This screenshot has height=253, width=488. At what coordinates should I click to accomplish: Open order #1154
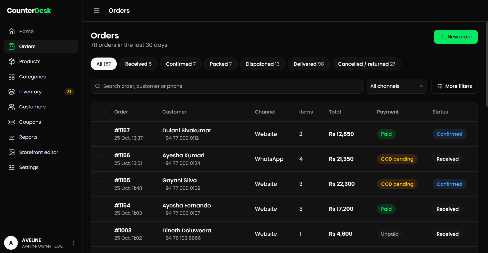pos(122,205)
